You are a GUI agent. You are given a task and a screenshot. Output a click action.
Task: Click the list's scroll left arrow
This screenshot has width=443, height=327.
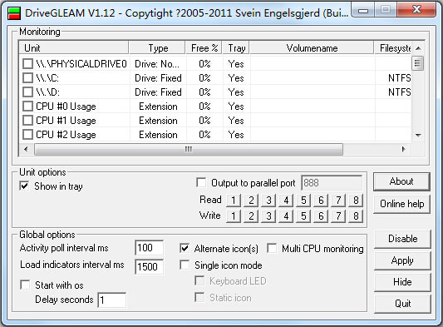26,149
